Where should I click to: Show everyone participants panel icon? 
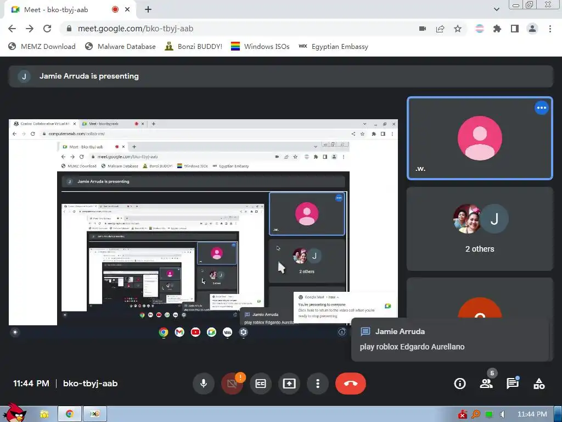coord(486,384)
